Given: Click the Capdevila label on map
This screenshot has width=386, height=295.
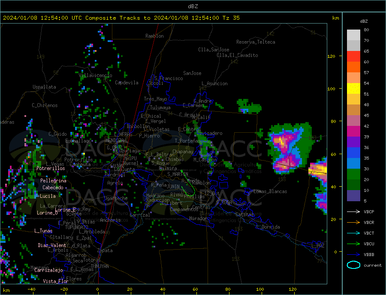Looking at the screenshot, I should pos(127,83).
